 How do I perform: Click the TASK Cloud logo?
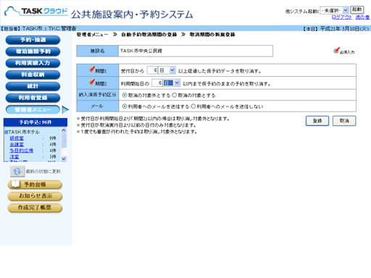pos(36,12)
